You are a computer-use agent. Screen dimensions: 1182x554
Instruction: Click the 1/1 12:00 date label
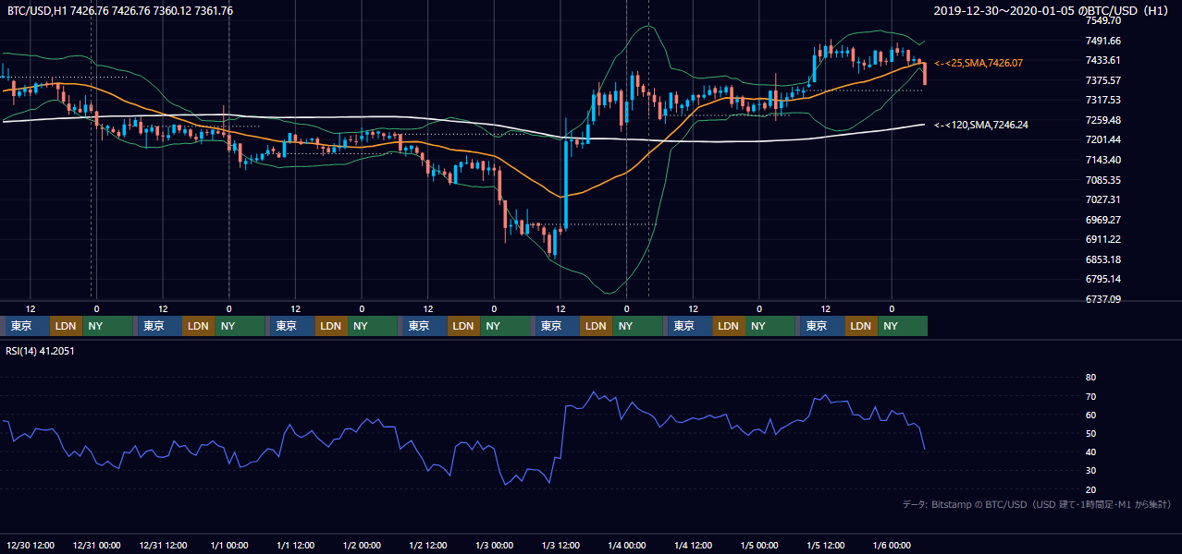[297, 546]
